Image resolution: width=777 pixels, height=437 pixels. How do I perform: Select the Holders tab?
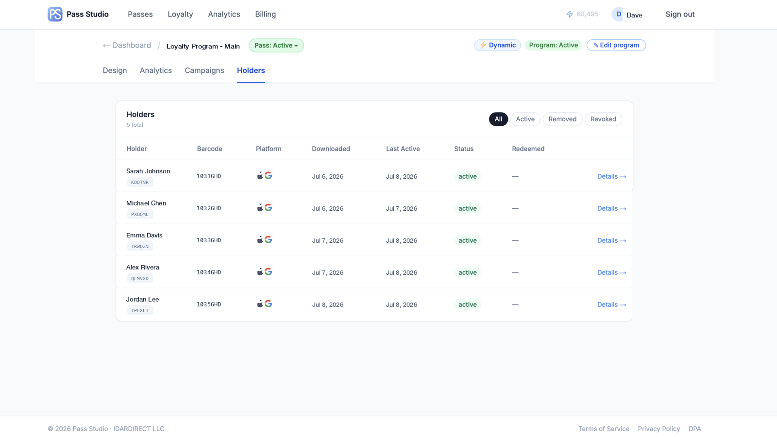coord(251,70)
